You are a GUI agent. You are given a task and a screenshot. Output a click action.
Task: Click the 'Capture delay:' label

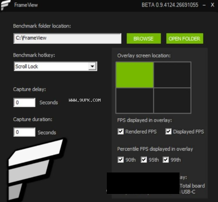click(30, 89)
